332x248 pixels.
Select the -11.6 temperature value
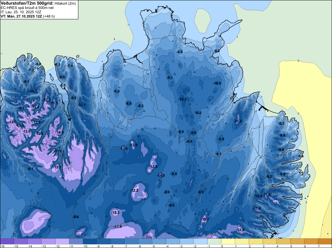[58, 151]
